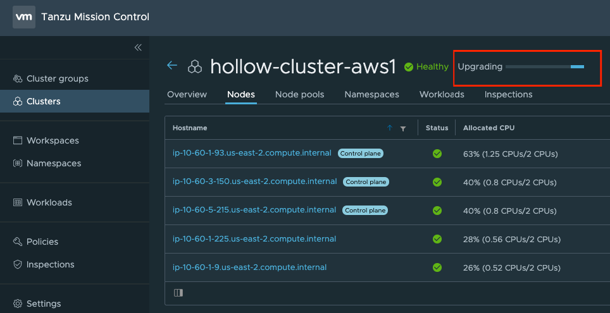
Task: Click the Workloads sidebar icon
Action: point(18,202)
